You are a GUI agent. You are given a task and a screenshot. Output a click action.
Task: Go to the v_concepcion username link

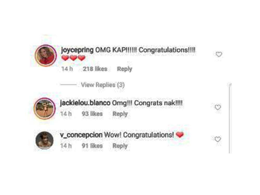81,135
